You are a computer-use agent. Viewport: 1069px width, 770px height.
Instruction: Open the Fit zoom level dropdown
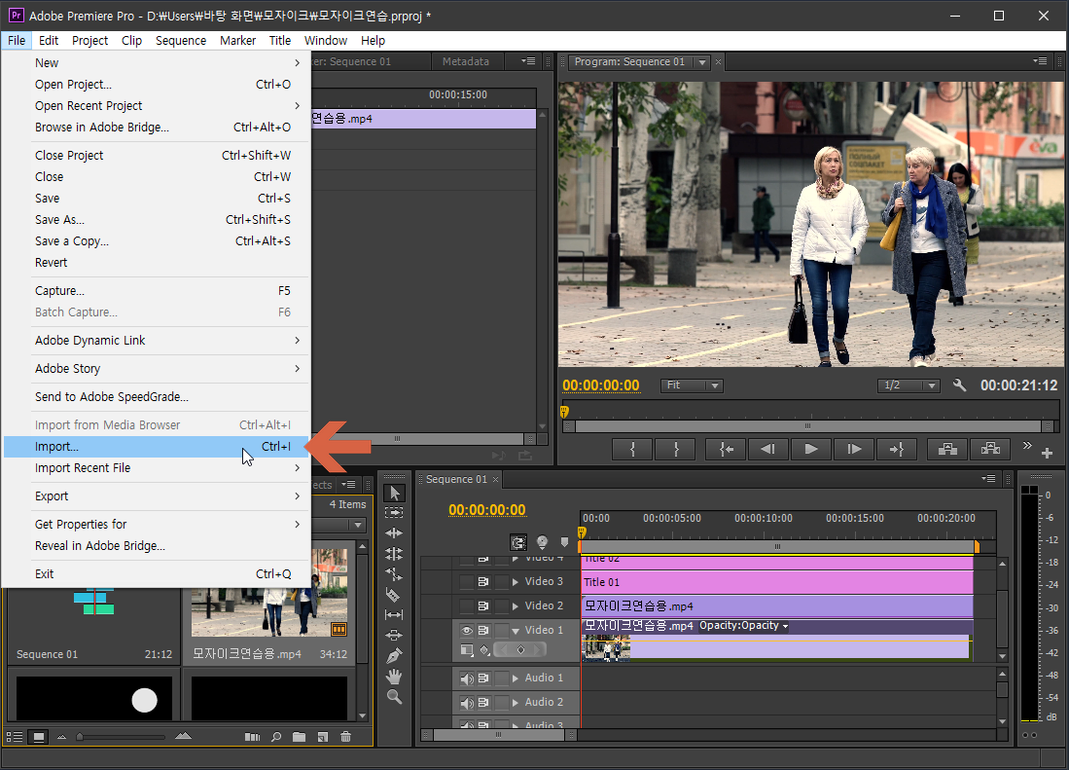(x=692, y=385)
